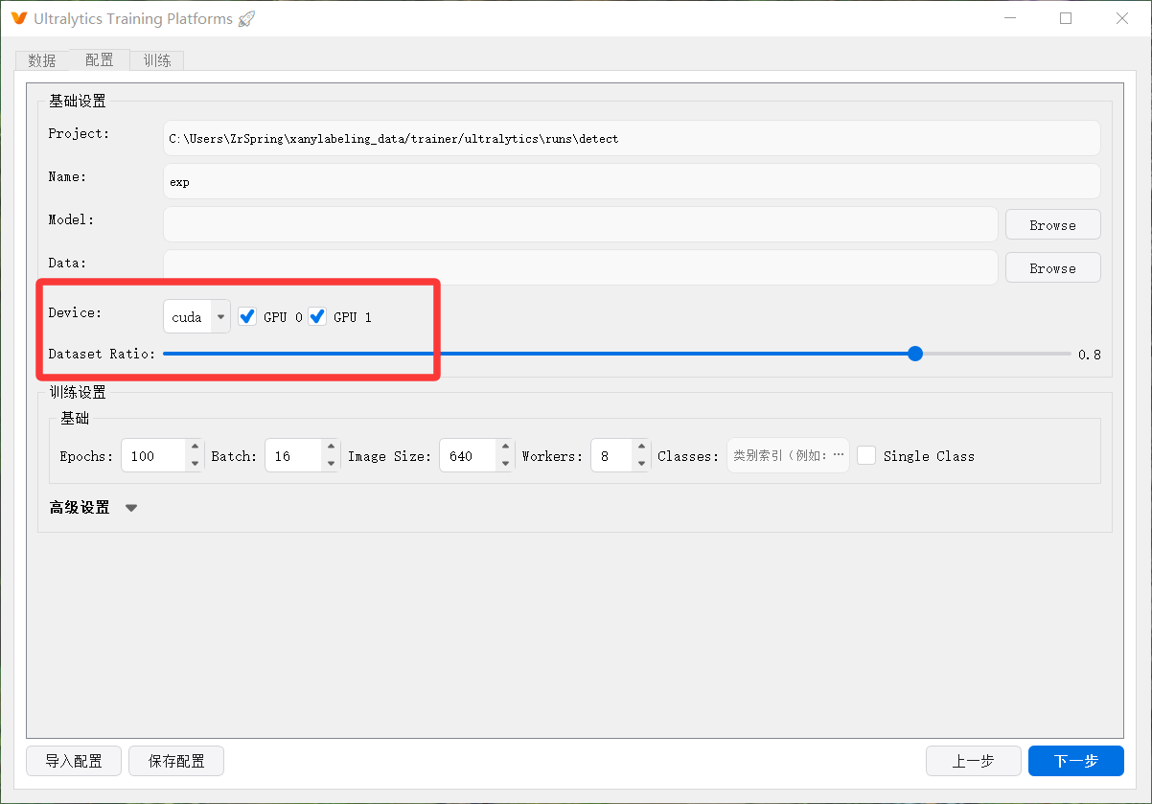Increase Workers with up arrow
This screenshot has width=1152, height=804.
pyautogui.click(x=641, y=448)
